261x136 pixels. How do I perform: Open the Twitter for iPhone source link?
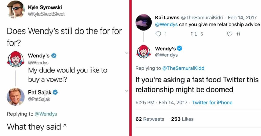[212, 103]
